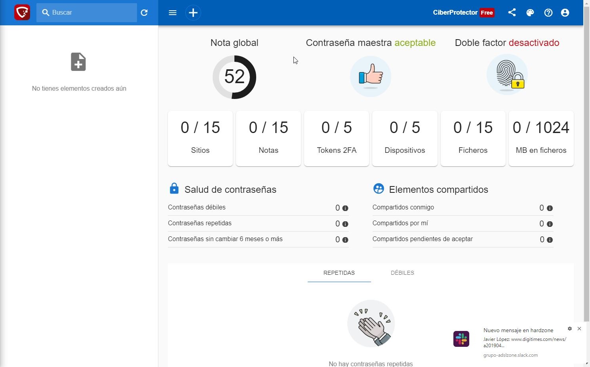Open the theme palette icon
Image resolution: width=590 pixels, height=367 pixels.
[x=530, y=13]
